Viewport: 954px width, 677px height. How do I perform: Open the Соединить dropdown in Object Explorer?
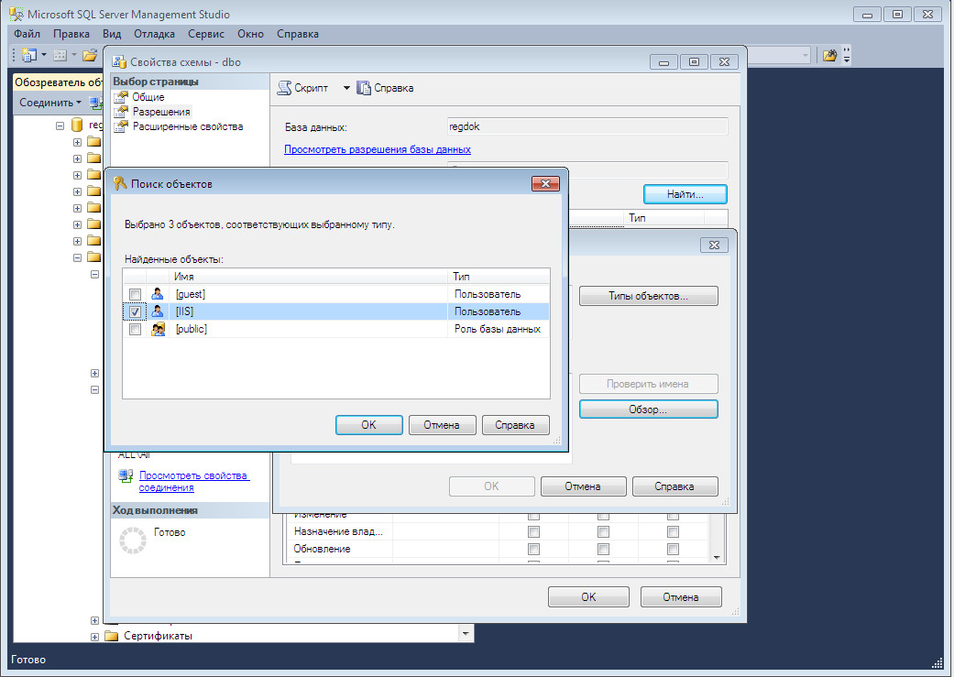[49, 103]
